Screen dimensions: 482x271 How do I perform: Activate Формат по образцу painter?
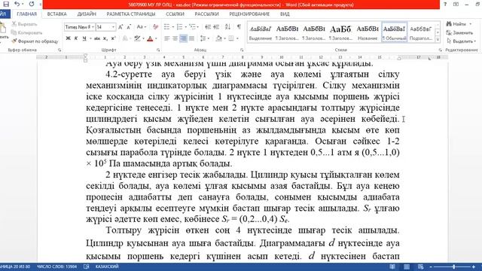(x=35, y=41)
